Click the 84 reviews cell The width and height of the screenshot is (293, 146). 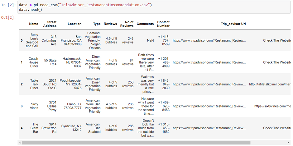[128, 62]
